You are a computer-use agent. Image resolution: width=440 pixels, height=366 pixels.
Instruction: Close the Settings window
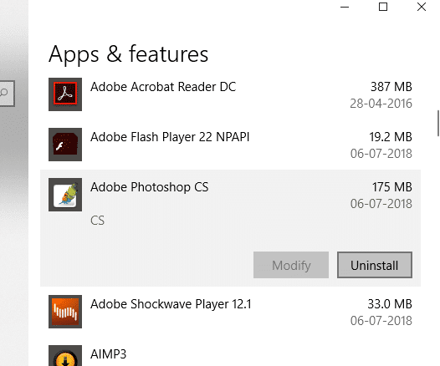[422, 7]
